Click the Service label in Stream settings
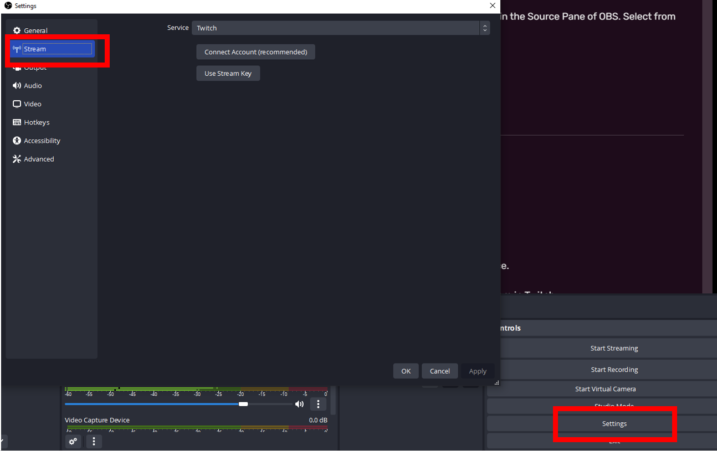 pos(178,28)
